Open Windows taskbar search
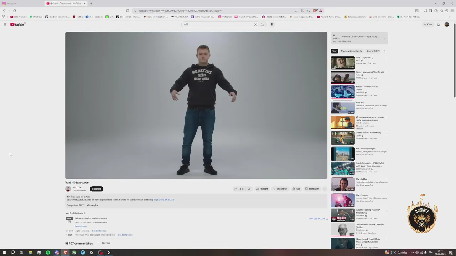 pyautogui.click(x=13, y=252)
